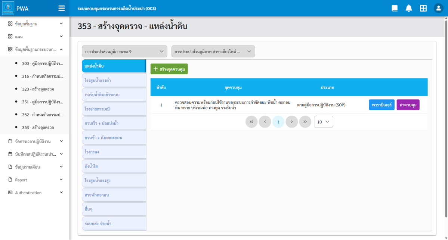Open the สาขาเชียงใหม่ branch dropdown
This screenshot has height=240, width=448.
pos(213,52)
